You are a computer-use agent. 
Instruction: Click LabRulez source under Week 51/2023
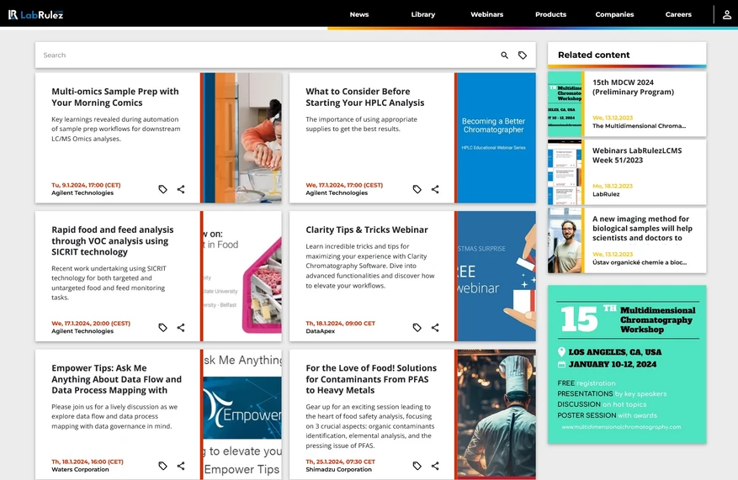click(x=606, y=194)
